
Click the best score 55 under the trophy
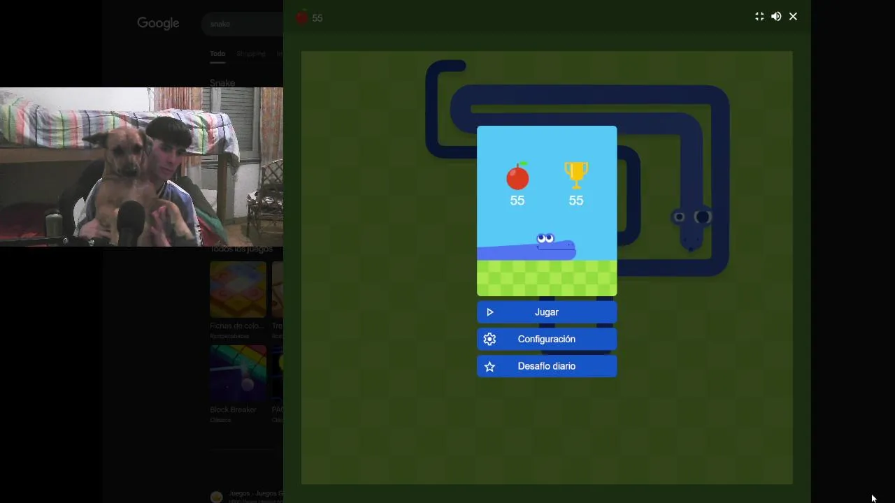click(x=576, y=201)
